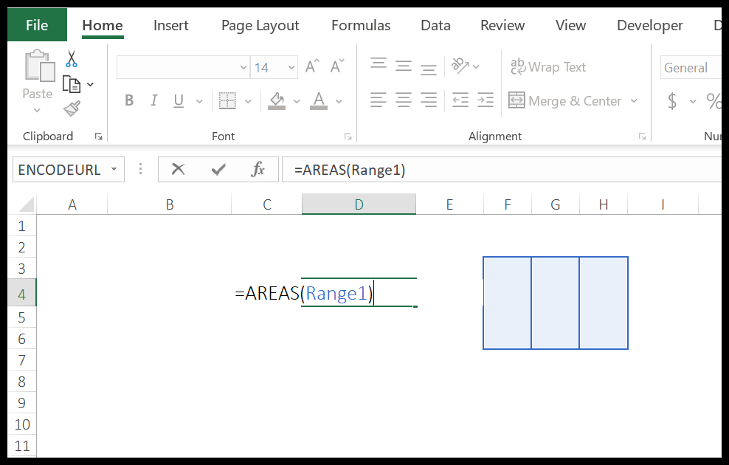Open the Developer ribbon tab
The width and height of the screenshot is (729, 465).
pyautogui.click(x=649, y=25)
